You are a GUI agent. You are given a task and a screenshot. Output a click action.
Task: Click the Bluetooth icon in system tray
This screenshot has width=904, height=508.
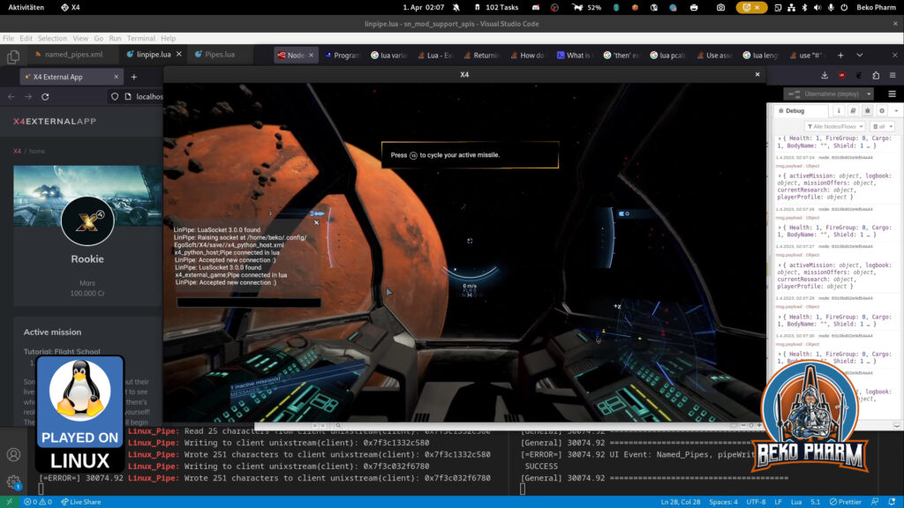click(804, 7)
